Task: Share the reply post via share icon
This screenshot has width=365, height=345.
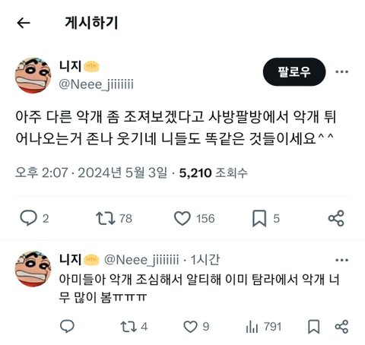Action: (341, 327)
